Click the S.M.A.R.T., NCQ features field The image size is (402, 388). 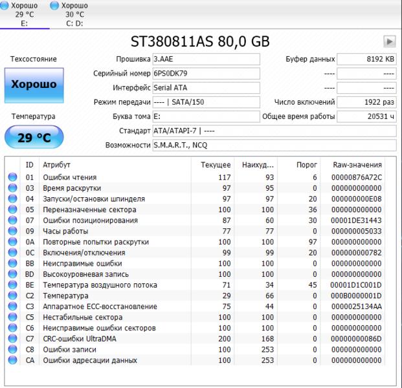274,145
